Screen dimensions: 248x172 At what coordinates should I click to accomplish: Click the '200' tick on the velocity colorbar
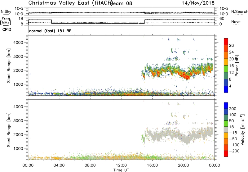(x=233, y=109)
